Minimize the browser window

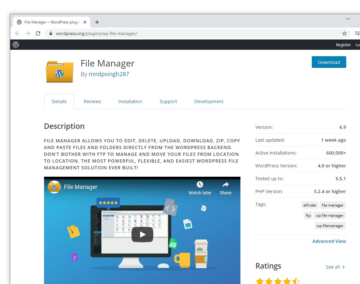point(348,19)
